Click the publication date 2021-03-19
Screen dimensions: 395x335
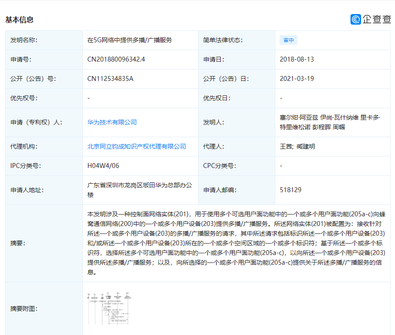pyautogui.click(x=297, y=79)
